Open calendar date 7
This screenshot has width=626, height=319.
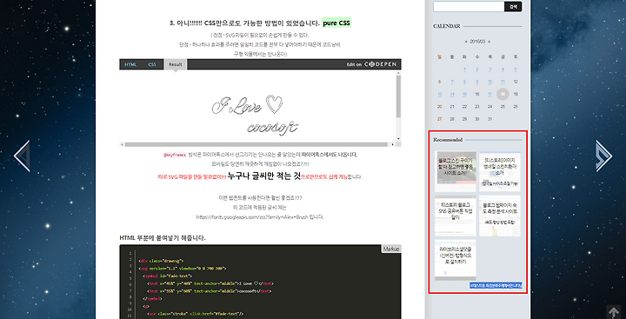coord(452,82)
